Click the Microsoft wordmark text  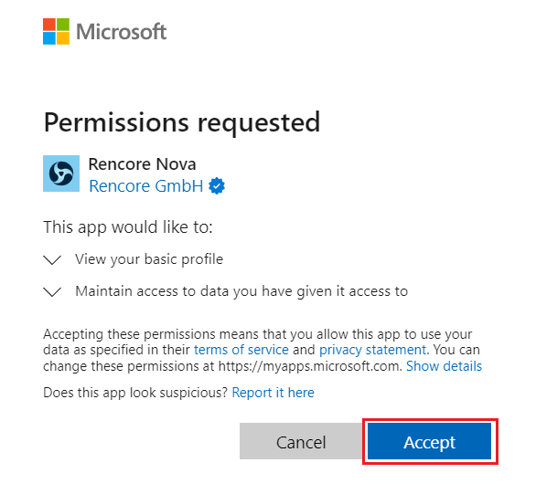[x=121, y=32]
